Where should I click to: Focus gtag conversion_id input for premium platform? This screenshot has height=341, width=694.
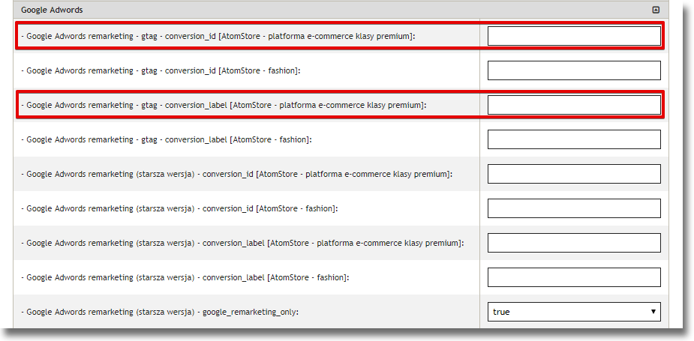pos(574,36)
